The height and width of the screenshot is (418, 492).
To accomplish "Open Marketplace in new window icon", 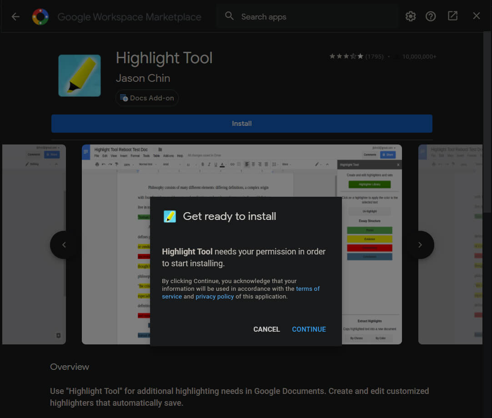I will (452, 16).
